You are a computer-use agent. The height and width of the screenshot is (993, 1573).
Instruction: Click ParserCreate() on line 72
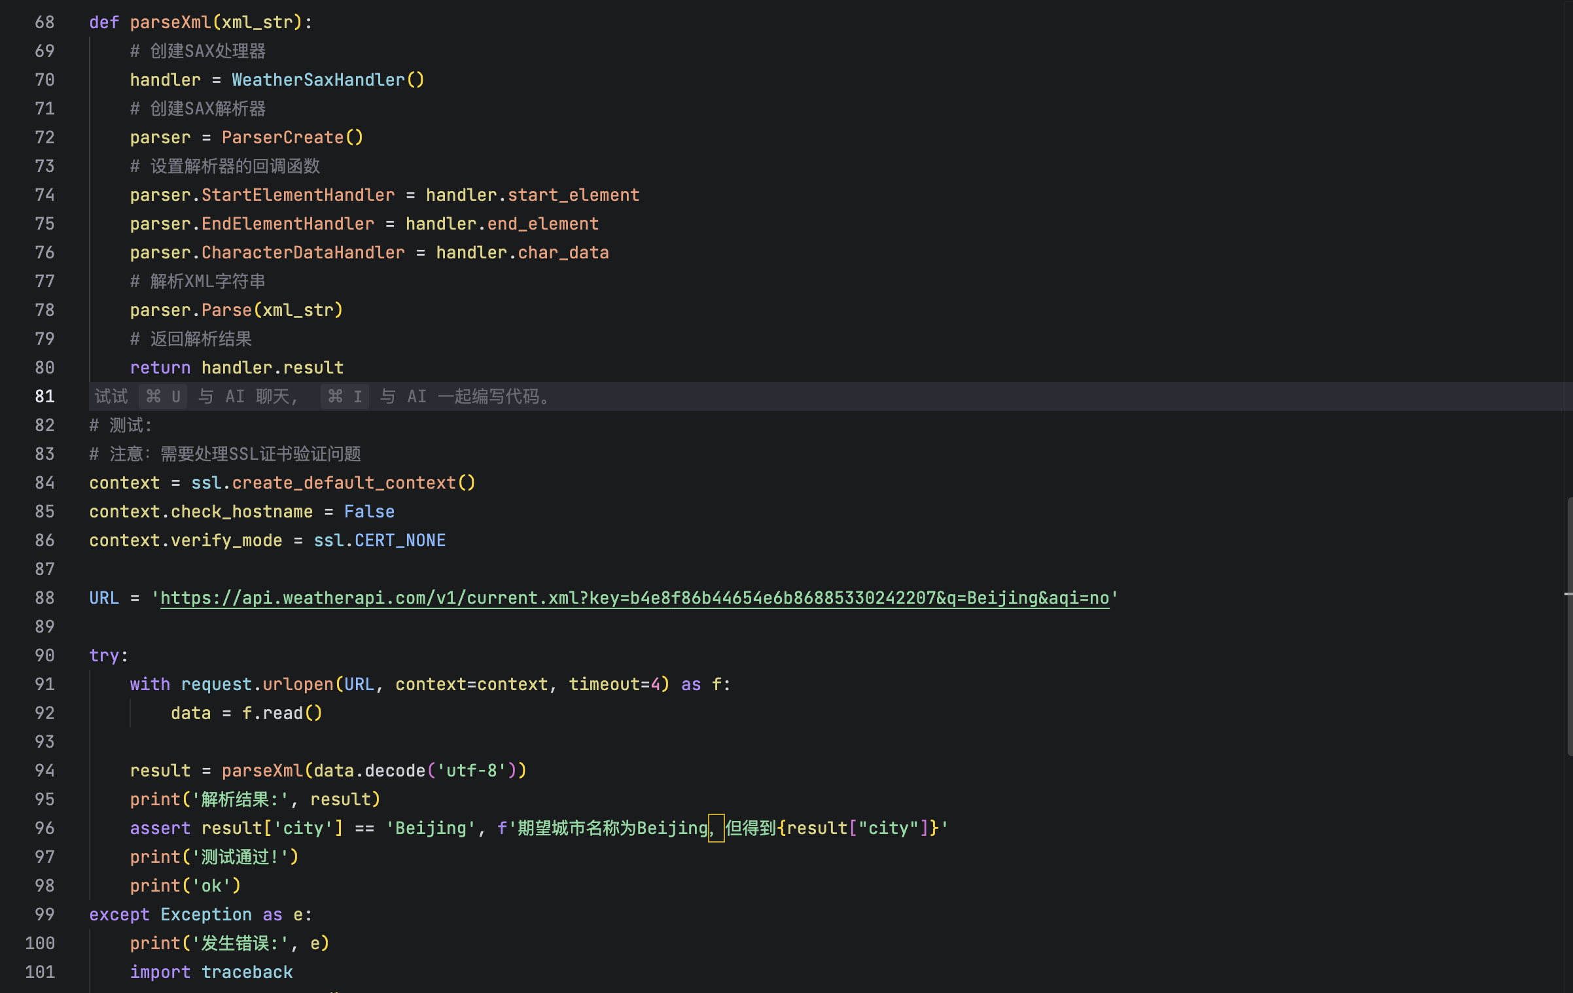[x=292, y=137]
